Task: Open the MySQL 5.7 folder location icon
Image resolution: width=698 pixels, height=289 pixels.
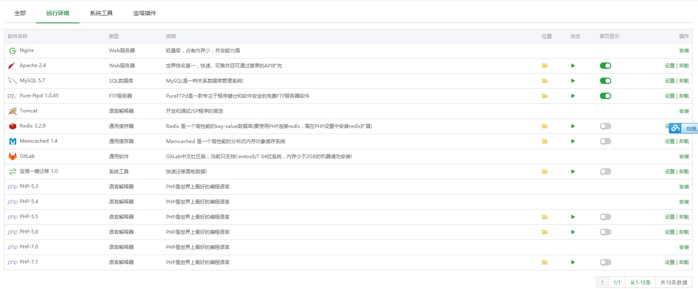Action: click(x=544, y=81)
